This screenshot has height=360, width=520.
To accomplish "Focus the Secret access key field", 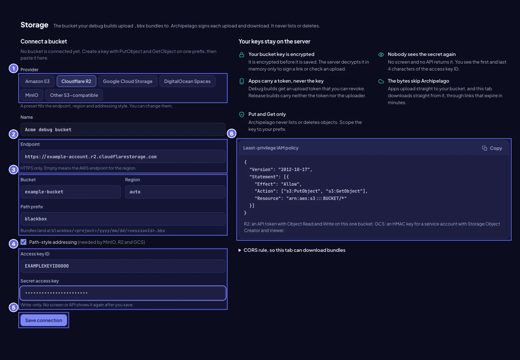I will (x=123, y=293).
